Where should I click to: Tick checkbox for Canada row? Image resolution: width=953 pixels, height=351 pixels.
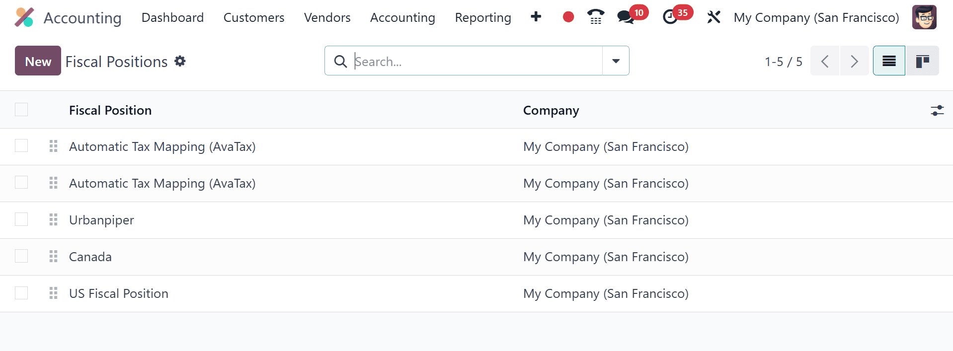(x=21, y=256)
